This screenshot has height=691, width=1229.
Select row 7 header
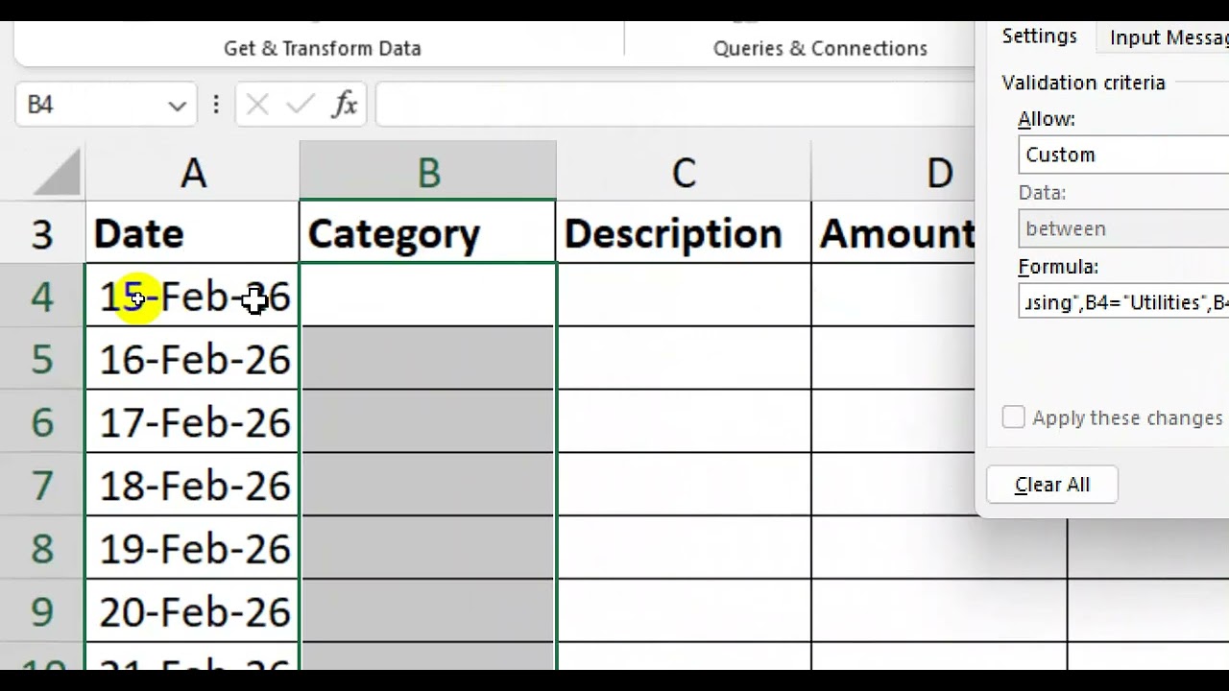(42, 486)
